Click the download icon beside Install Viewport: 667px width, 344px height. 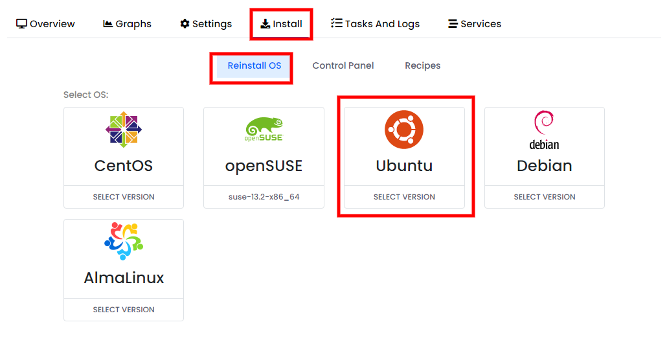[266, 24]
